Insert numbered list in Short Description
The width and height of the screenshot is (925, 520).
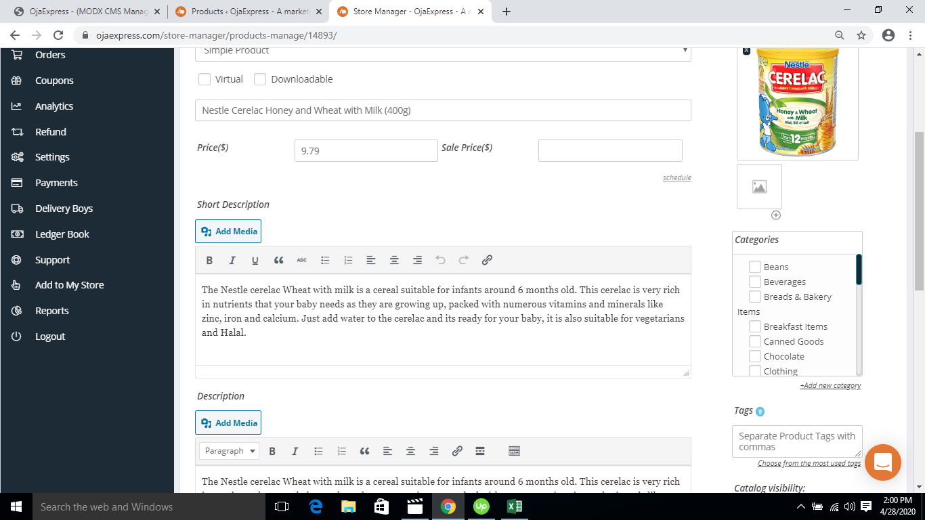tap(348, 260)
